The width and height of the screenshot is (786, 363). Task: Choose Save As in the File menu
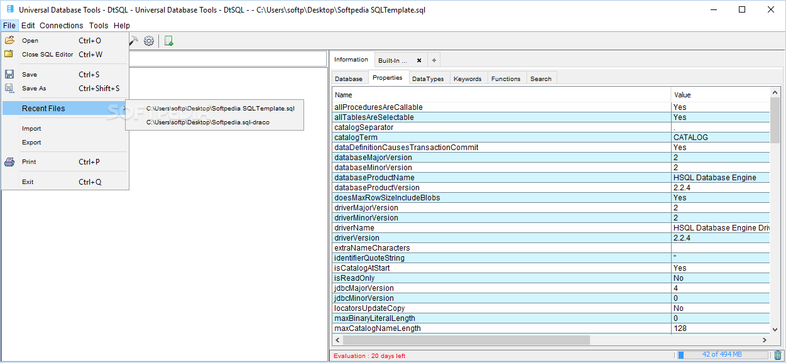[65, 89]
